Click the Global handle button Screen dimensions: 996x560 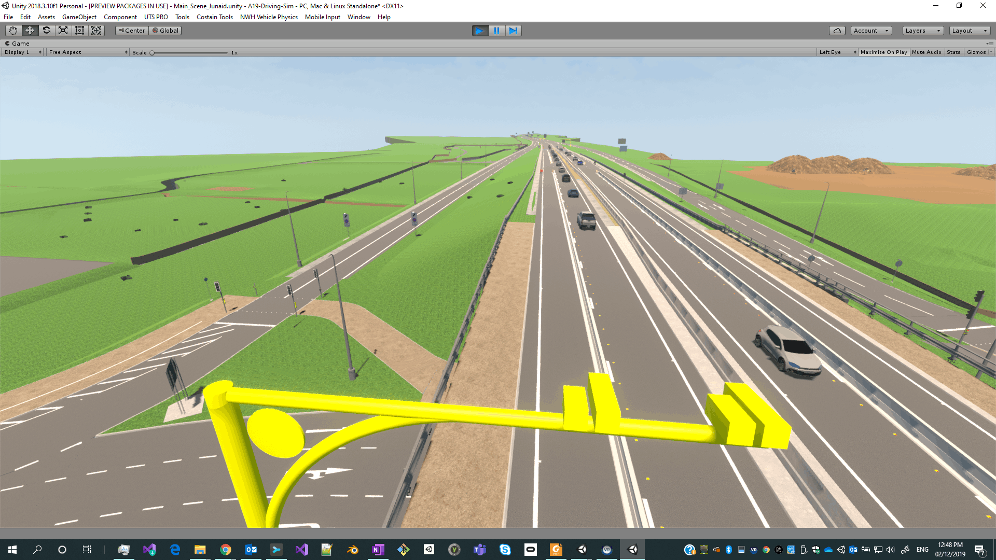coord(165,31)
